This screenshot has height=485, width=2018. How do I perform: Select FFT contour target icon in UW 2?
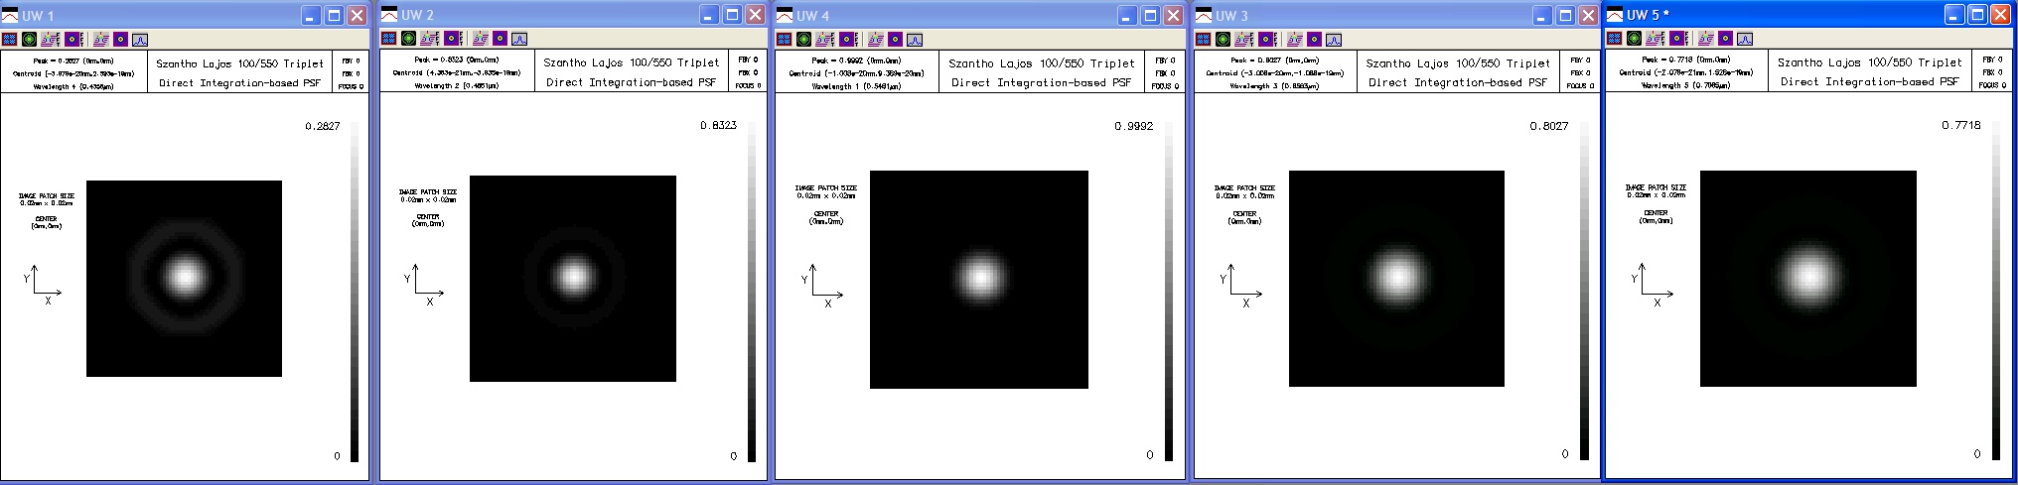pos(453,39)
